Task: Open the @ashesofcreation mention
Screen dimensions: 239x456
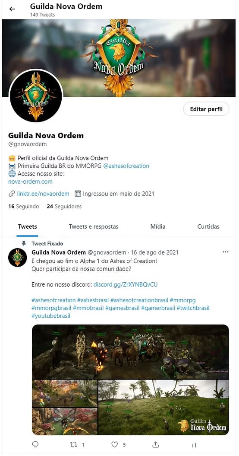Action: [x=126, y=166]
